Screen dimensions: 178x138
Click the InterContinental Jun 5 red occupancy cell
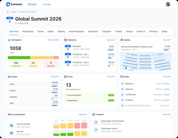[x=77, y=125]
